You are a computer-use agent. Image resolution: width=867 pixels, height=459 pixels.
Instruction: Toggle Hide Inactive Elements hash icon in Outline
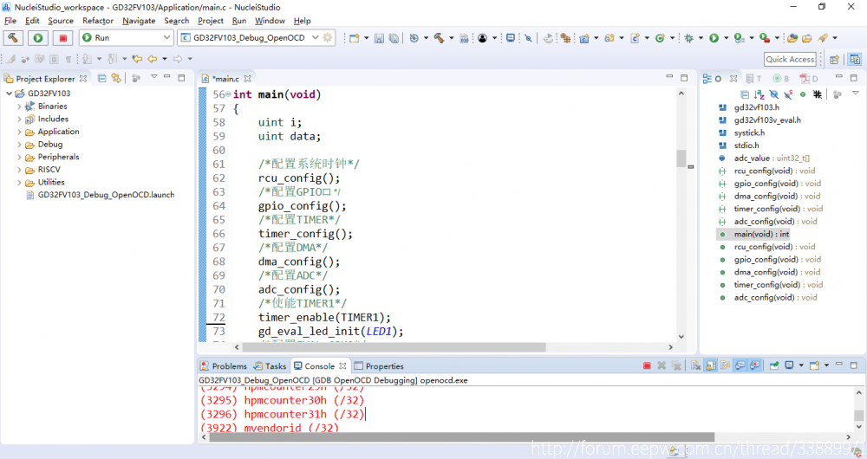pos(818,94)
